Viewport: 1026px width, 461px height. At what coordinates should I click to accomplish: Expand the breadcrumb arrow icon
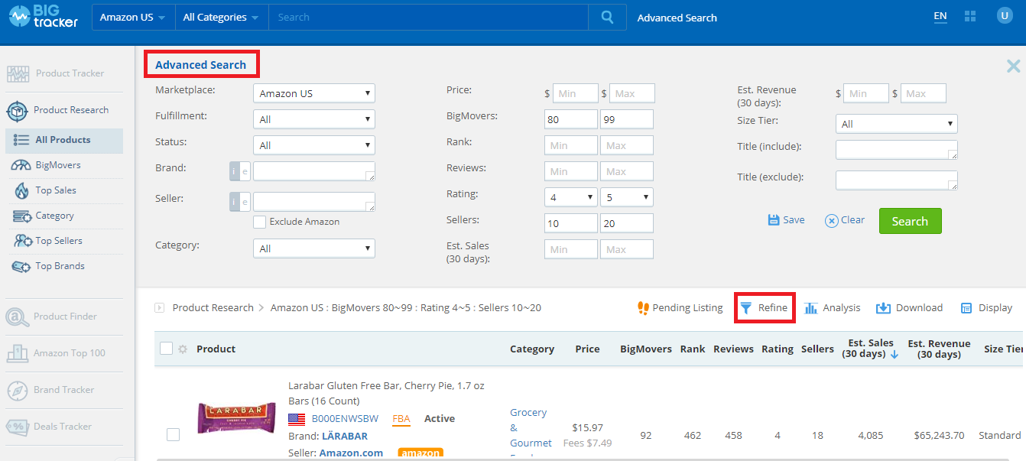click(x=160, y=308)
